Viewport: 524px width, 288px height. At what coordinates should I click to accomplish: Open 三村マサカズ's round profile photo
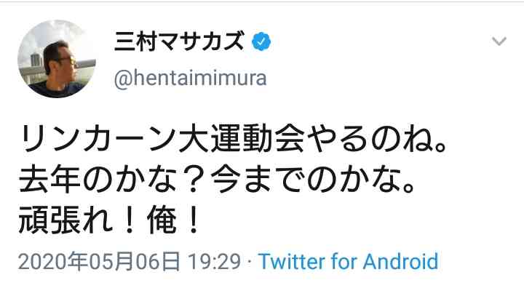point(57,59)
